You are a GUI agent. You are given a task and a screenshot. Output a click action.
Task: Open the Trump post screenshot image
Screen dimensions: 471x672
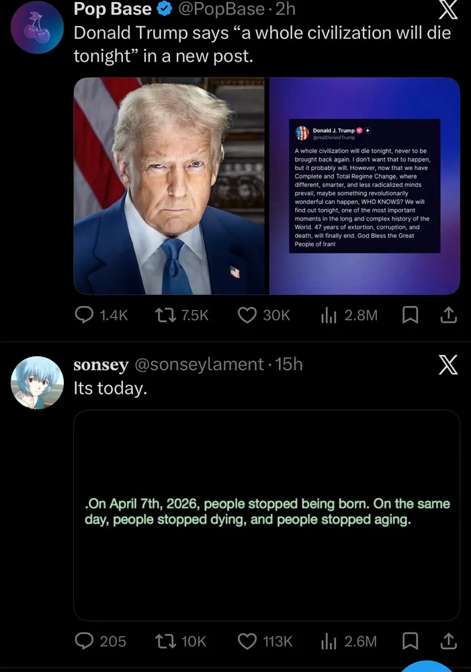pyautogui.click(x=365, y=186)
